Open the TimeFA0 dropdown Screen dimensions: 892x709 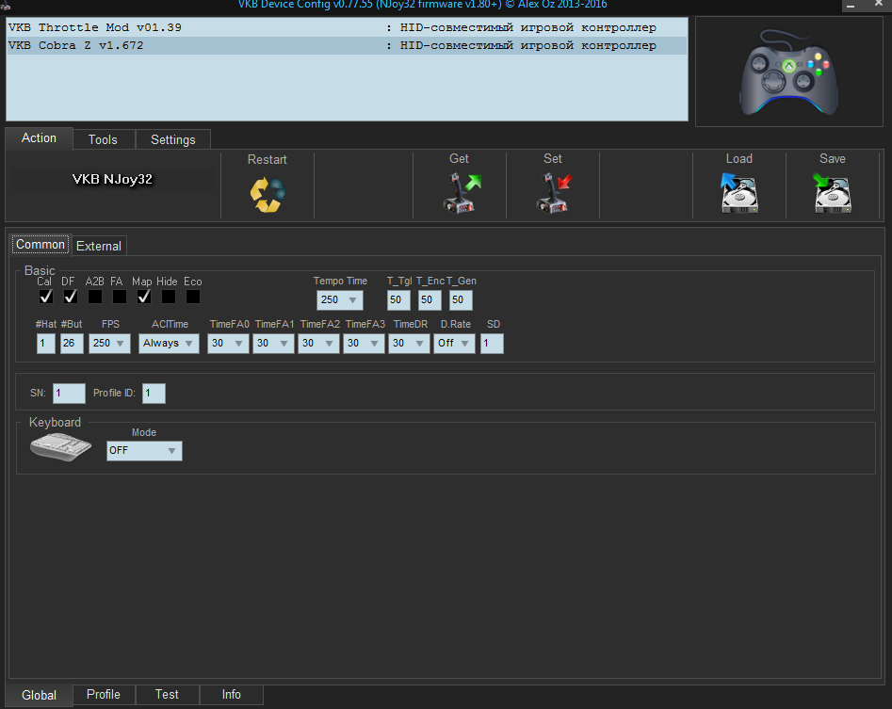[228, 344]
